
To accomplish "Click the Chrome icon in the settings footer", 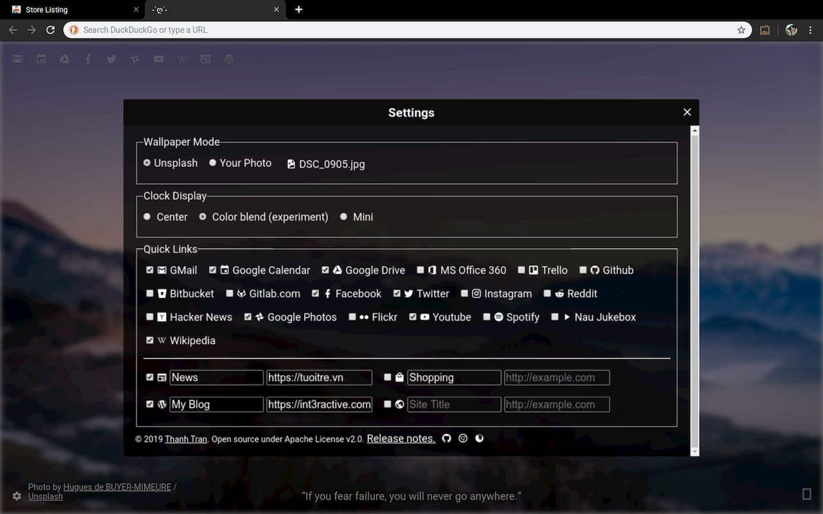I will tap(463, 439).
